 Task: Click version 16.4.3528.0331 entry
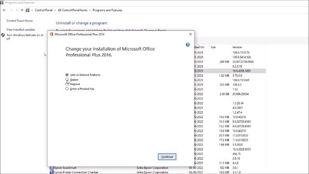(241, 149)
